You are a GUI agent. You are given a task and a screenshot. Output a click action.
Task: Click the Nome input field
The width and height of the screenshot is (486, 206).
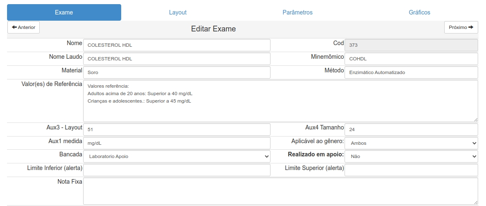point(177,45)
